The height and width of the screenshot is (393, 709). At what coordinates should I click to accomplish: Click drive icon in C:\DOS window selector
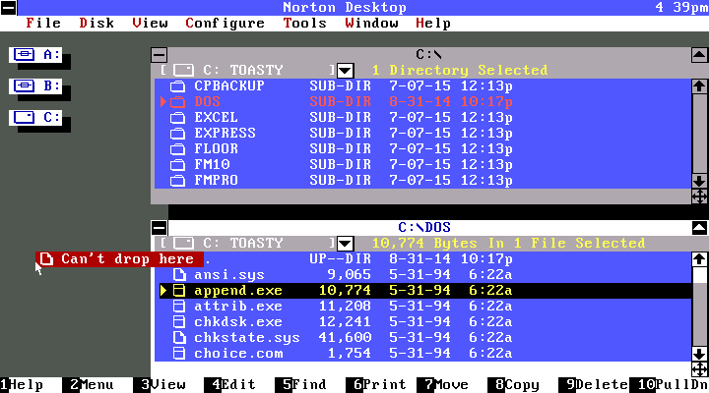tap(183, 244)
